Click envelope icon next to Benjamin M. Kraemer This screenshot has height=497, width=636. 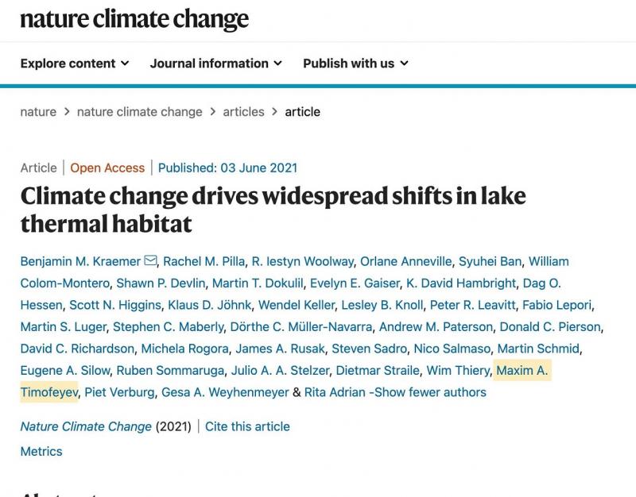pos(150,261)
